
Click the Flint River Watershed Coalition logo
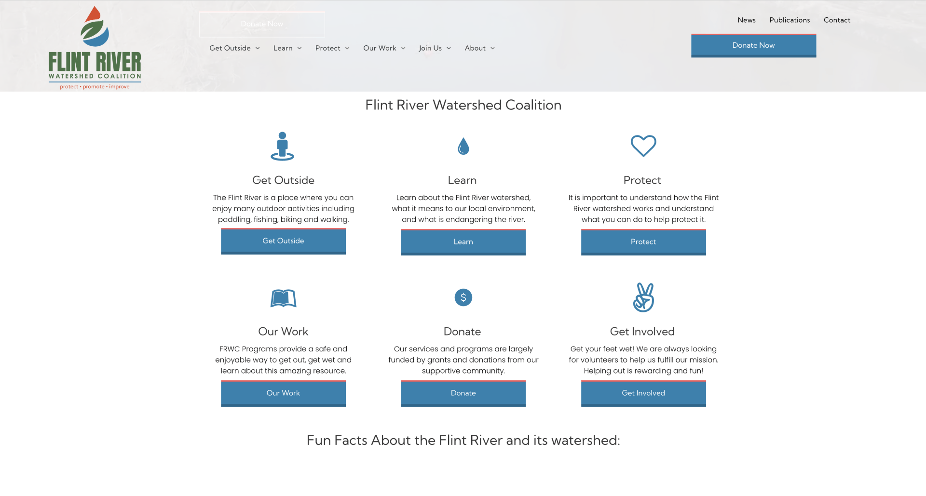pyautogui.click(x=95, y=48)
